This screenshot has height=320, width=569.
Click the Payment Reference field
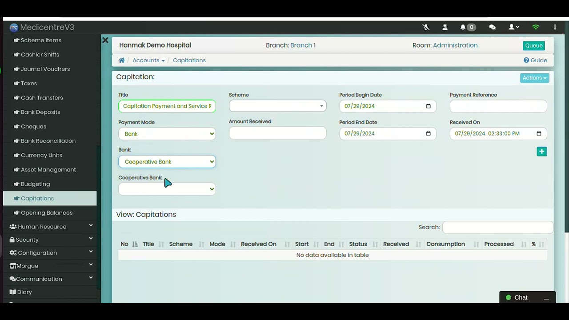click(498, 106)
